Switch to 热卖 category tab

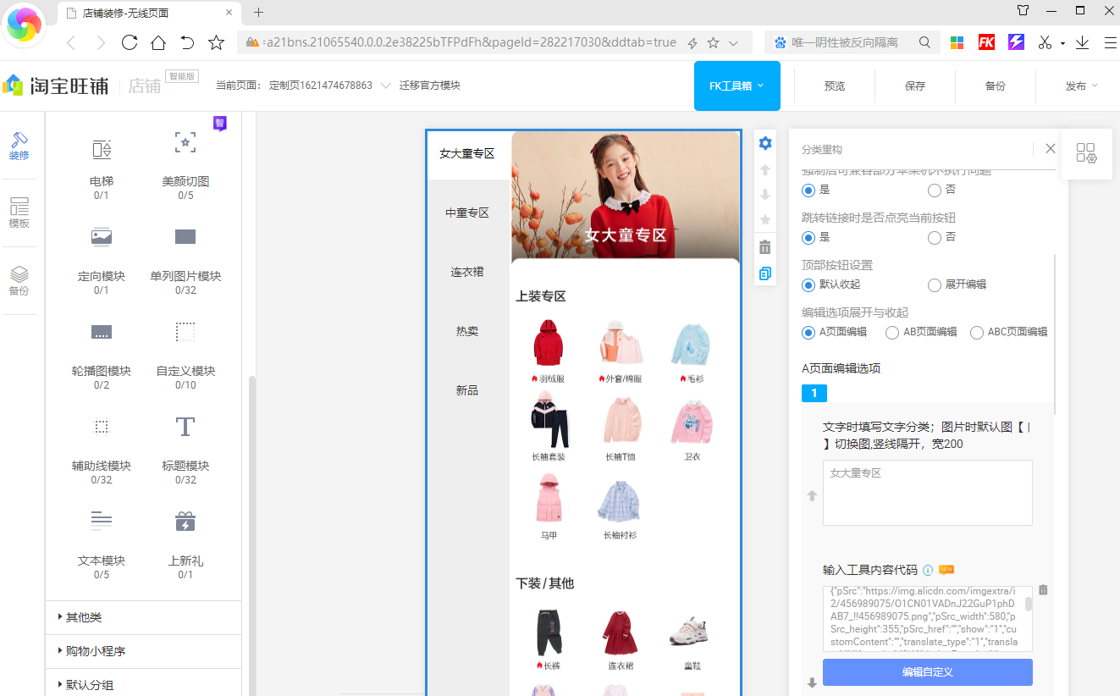(467, 331)
